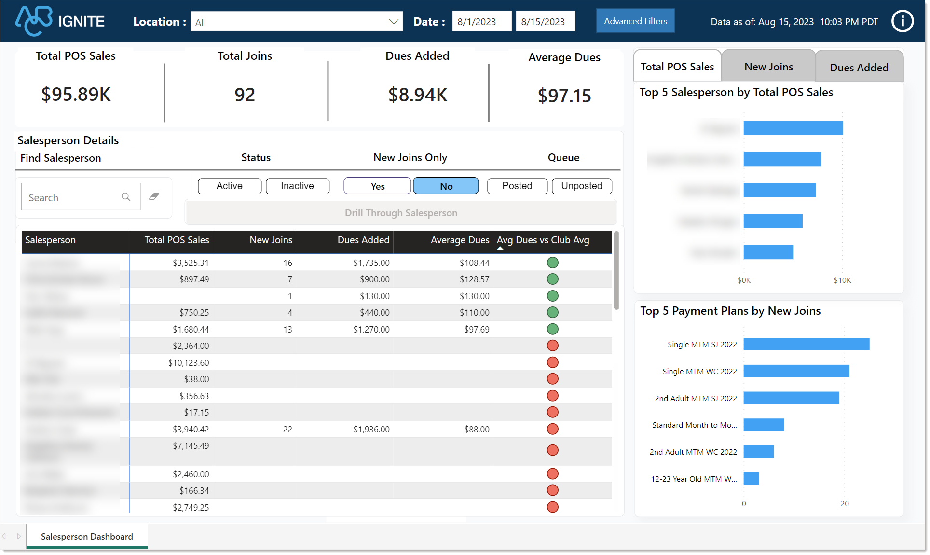Open the Location dropdown

[x=297, y=22]
